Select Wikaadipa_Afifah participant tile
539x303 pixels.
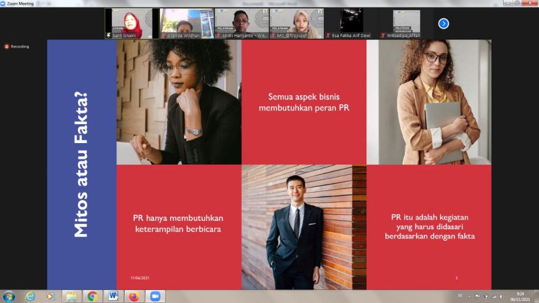pos(406,23)
